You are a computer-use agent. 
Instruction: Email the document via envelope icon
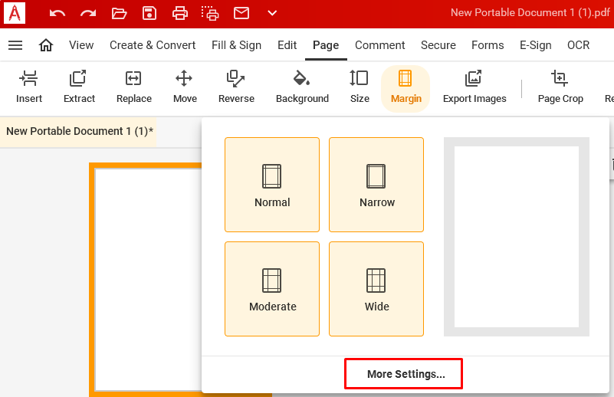coord(241,13)
